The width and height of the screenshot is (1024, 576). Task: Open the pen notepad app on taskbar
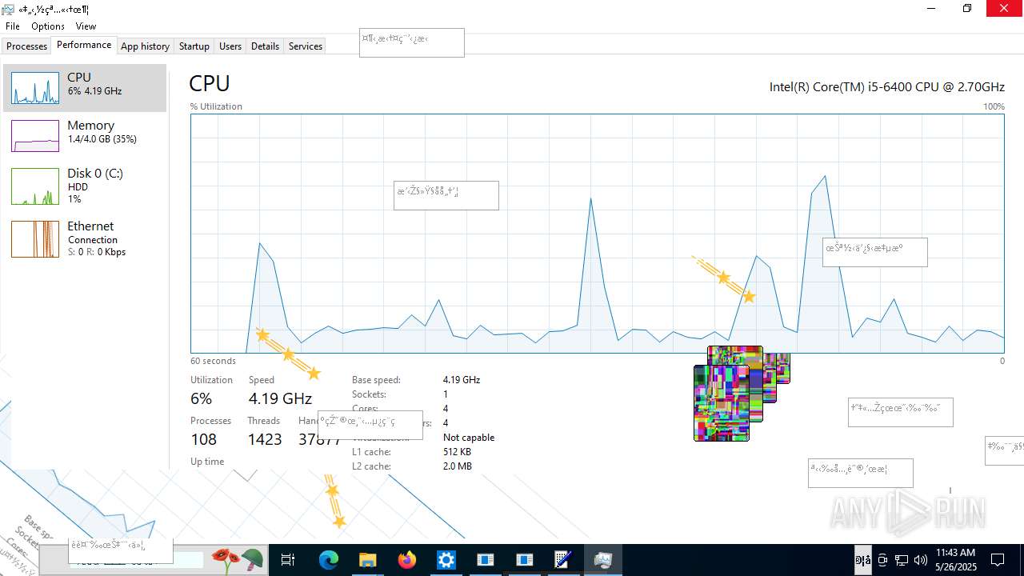click(x=563, y=560)
